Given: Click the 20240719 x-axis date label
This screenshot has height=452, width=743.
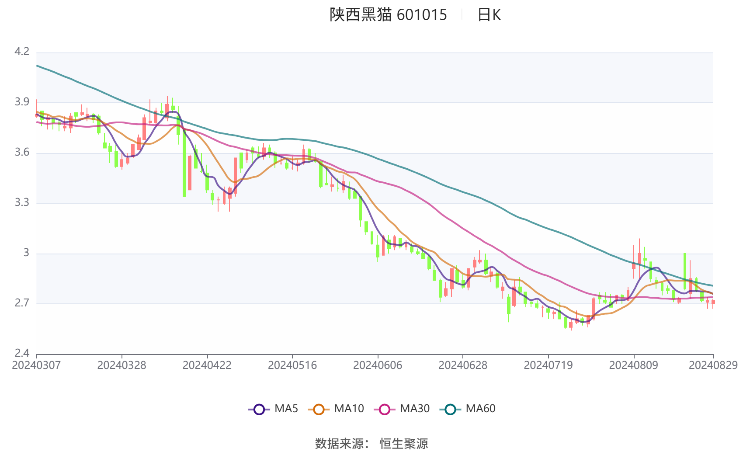Looking at the screenshot, I should [548, 365].
